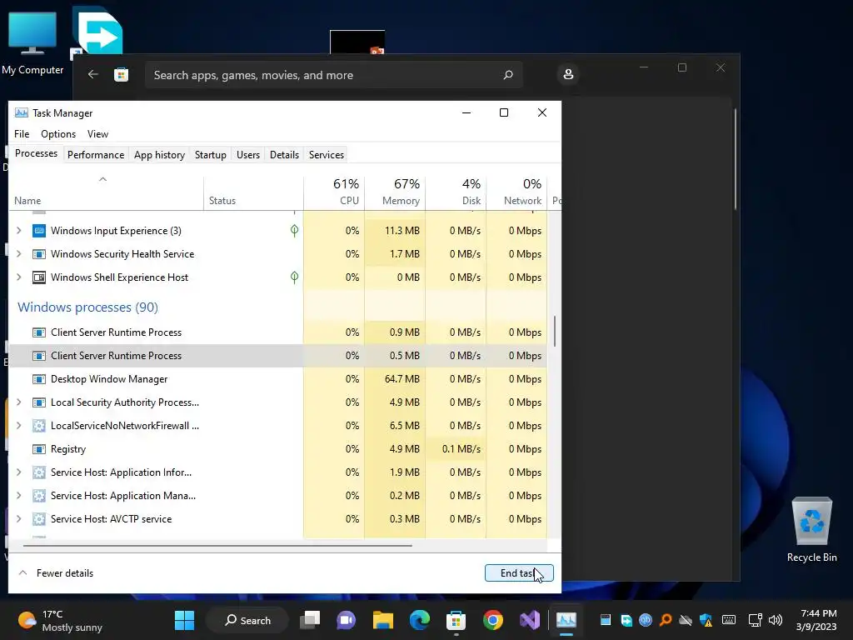Expand Local Security Authority Process row
The width and height of the screenshot is (853, 640).
19,402
